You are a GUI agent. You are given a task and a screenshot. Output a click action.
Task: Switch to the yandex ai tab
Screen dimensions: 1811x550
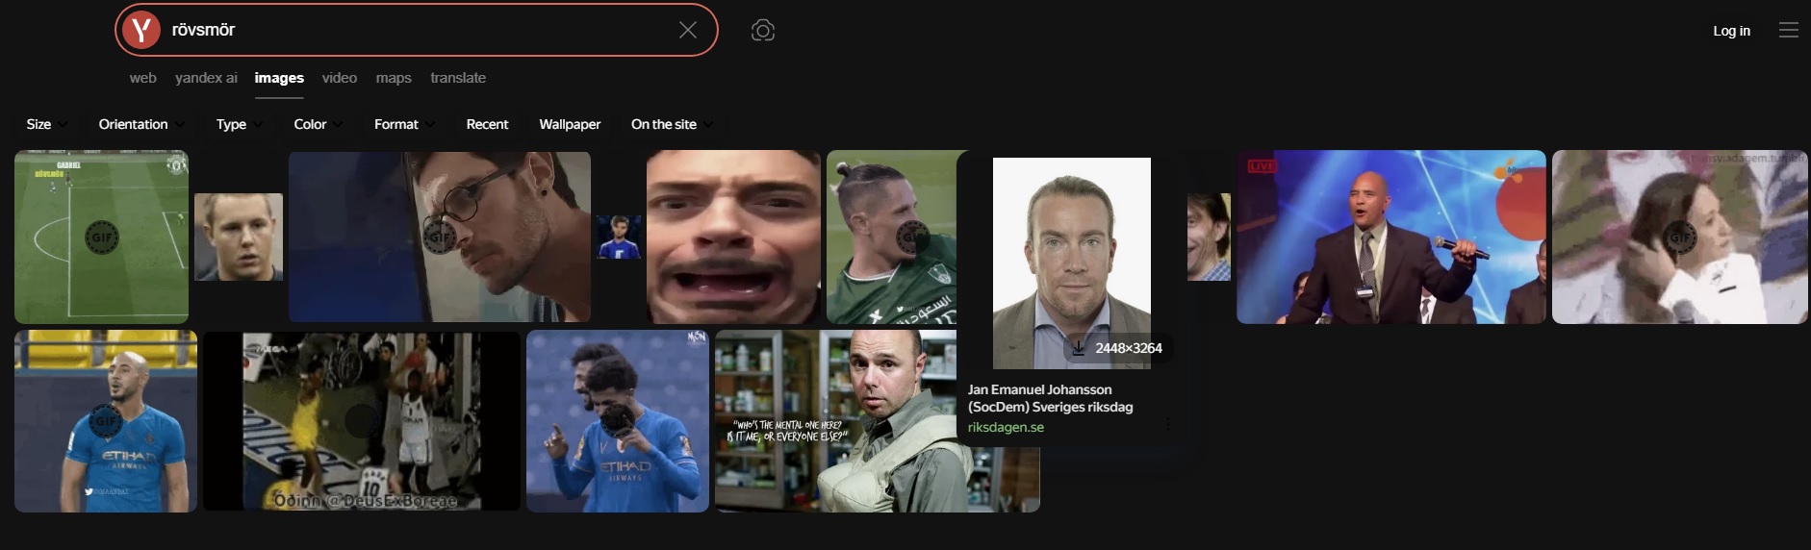(206, 78)
